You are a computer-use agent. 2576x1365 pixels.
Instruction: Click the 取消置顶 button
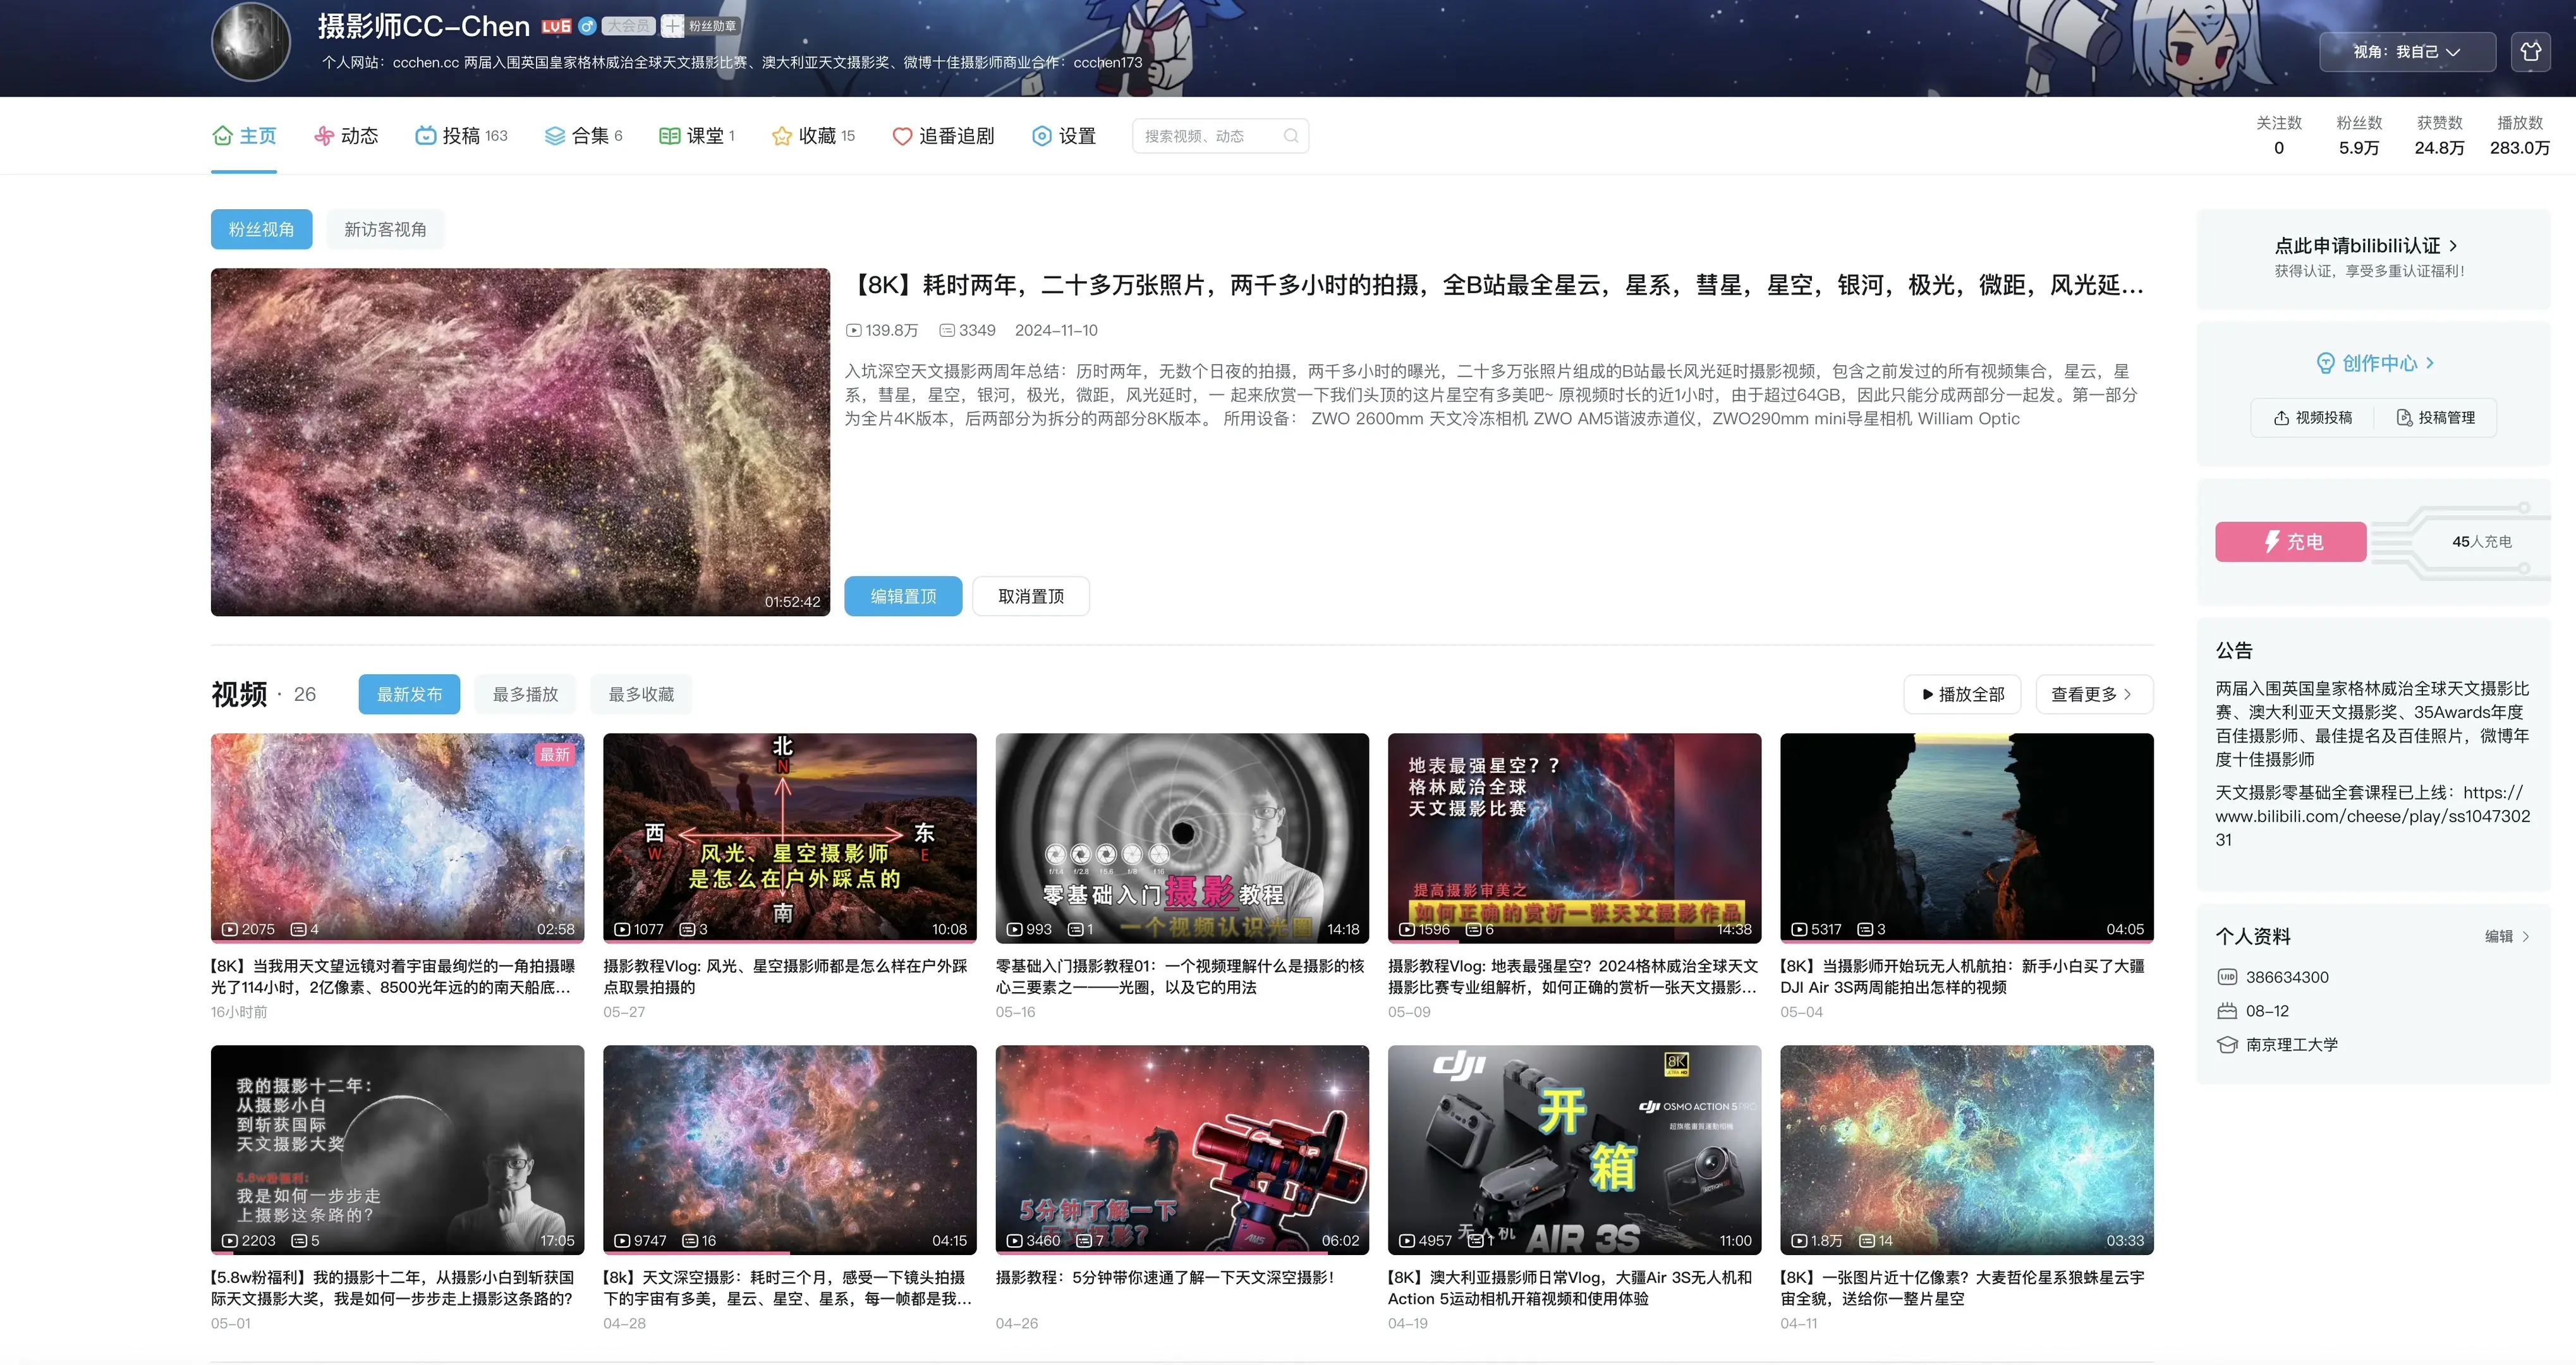point(1030,597)
